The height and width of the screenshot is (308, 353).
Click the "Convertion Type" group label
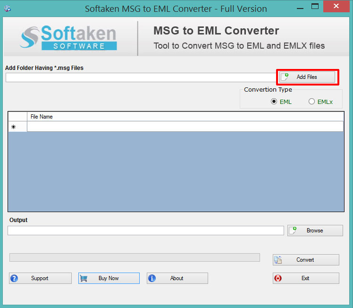[268, 90]
